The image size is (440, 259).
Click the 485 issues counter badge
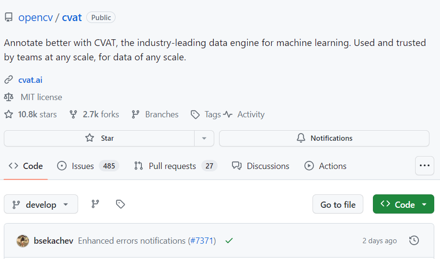(x=109, y=166)
